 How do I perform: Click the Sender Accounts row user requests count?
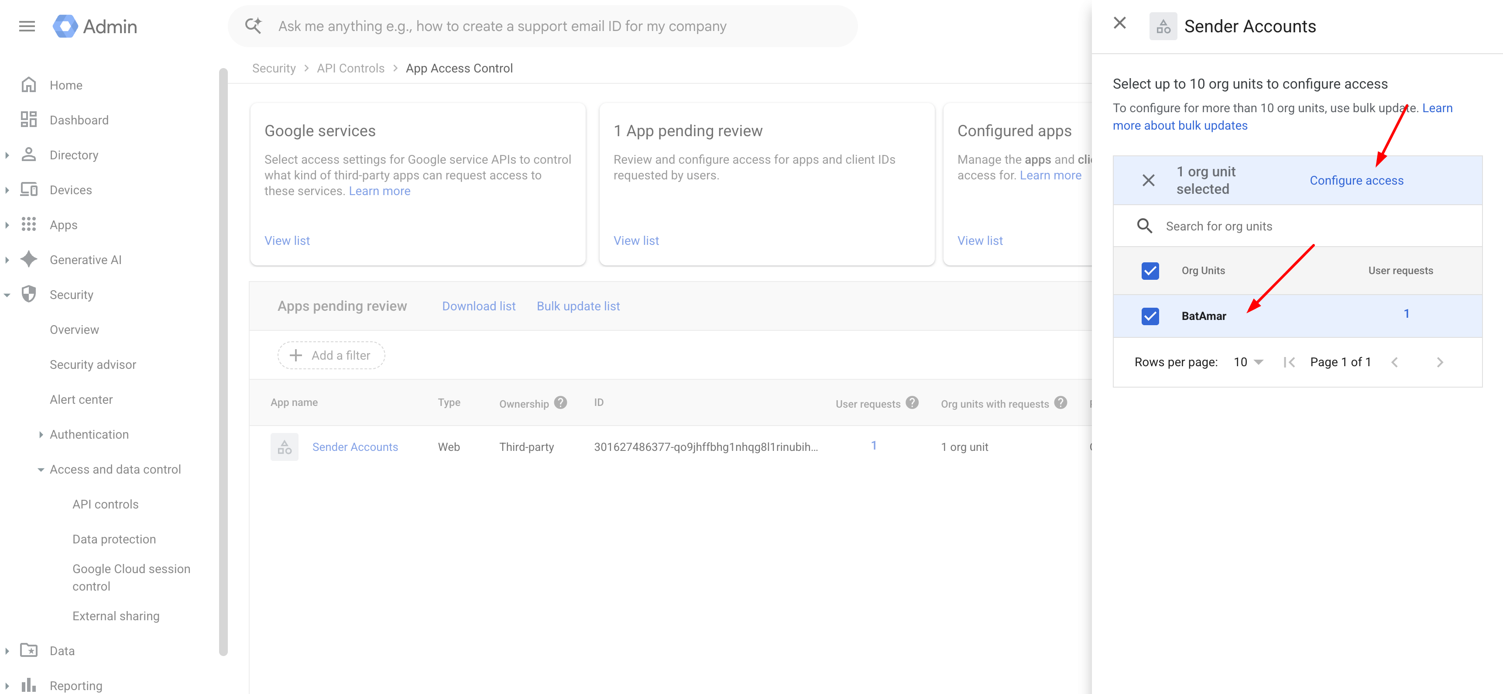(874, 446)
